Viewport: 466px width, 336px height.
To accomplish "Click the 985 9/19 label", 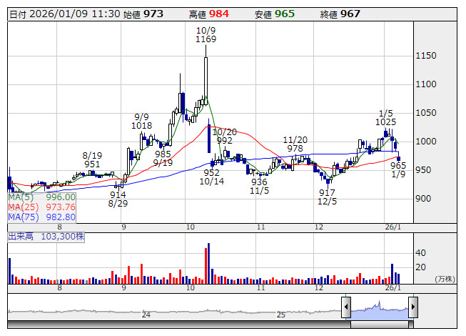I will click(x=163, y=158).
